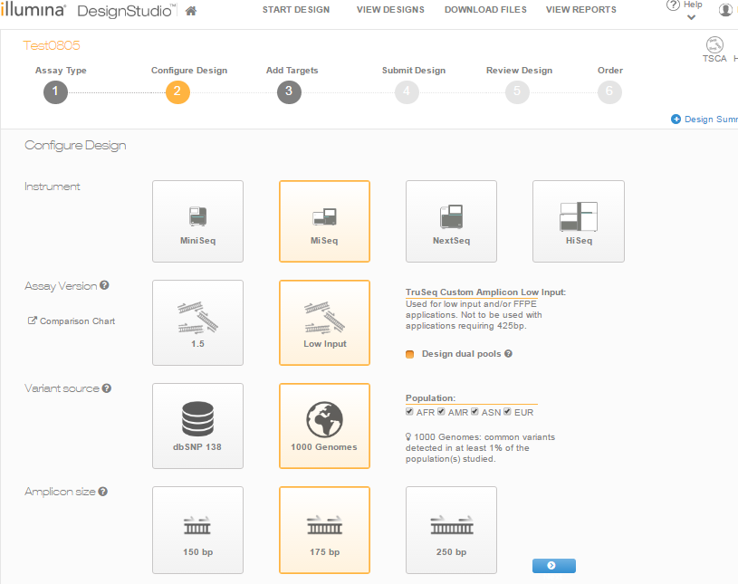
Task: Expand the Design Summary link
Action: [711, 119]
